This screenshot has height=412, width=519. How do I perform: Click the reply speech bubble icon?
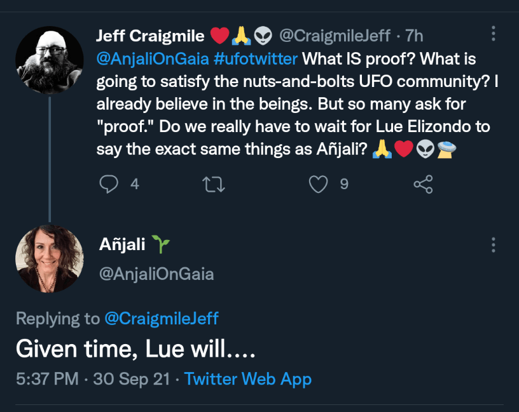coord(109,184)
